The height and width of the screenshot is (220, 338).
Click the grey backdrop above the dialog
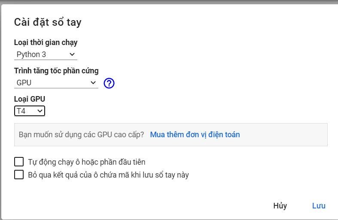[x=169, y=2]
